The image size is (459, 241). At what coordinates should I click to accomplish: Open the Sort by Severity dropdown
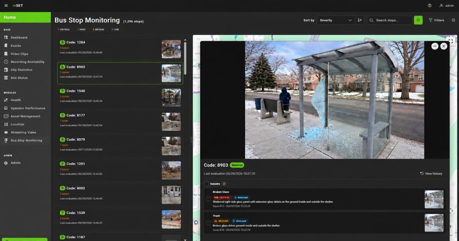pyautogui.click(x=336, y=20)
